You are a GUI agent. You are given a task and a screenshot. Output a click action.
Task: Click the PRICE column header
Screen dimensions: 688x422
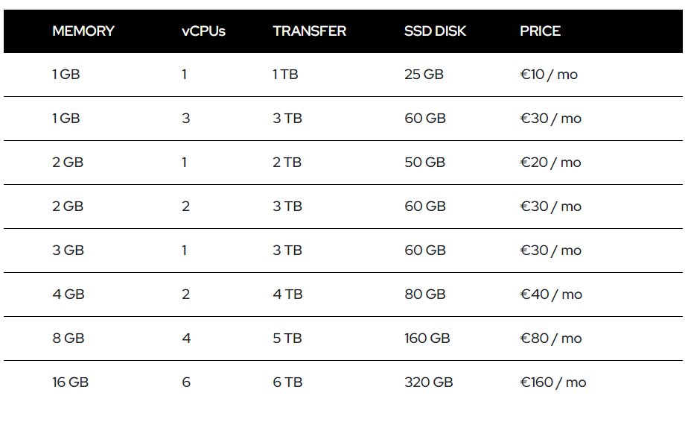[540, 31]
